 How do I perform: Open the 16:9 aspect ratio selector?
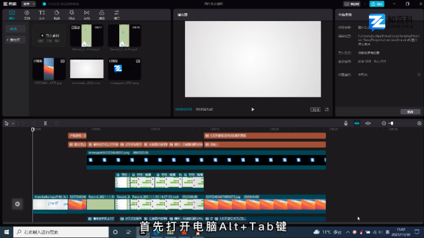315,109
